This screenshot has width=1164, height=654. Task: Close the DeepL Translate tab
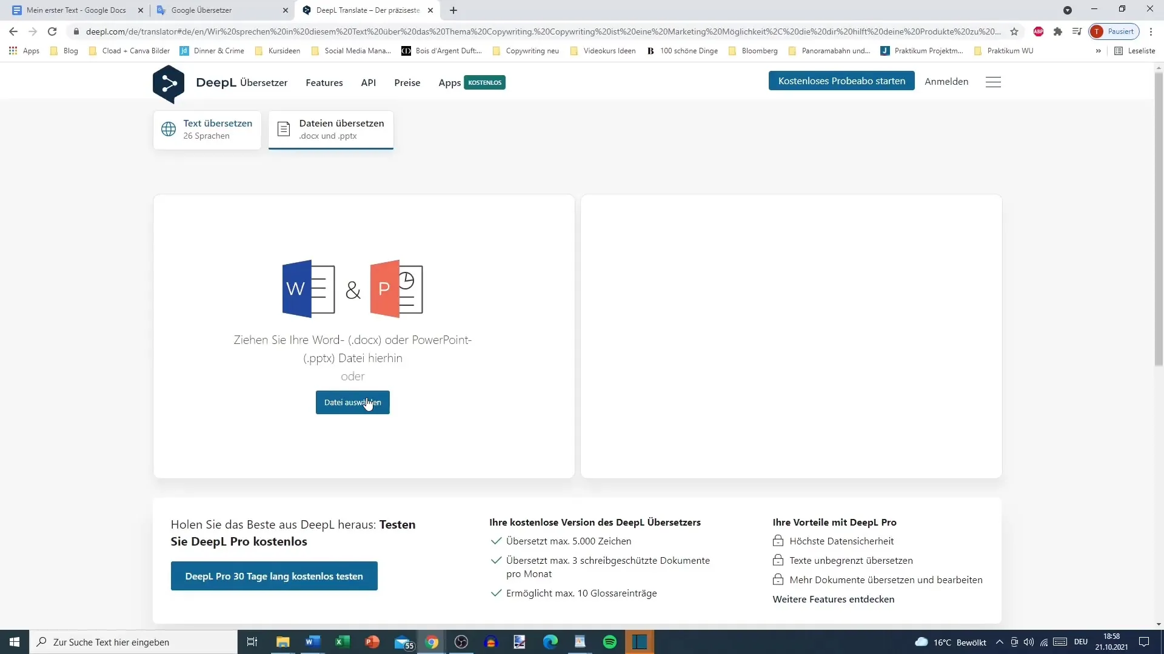point(430,10)
